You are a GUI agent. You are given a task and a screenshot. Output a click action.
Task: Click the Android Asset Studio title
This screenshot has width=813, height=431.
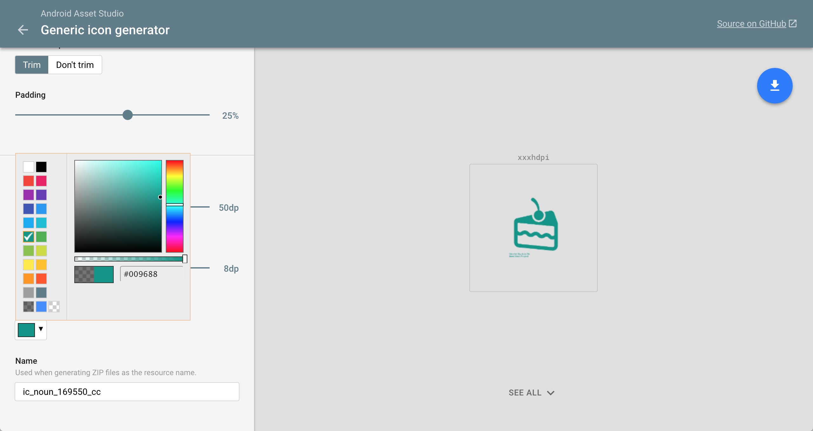[82, 13]
